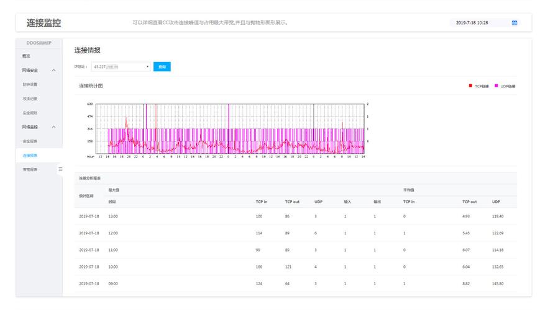
Task: Click the 12:00 time cell
Action: [x=113, y=233]
